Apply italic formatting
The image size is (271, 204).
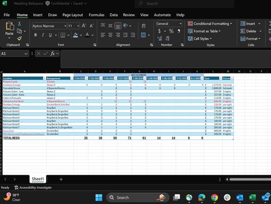43,35
